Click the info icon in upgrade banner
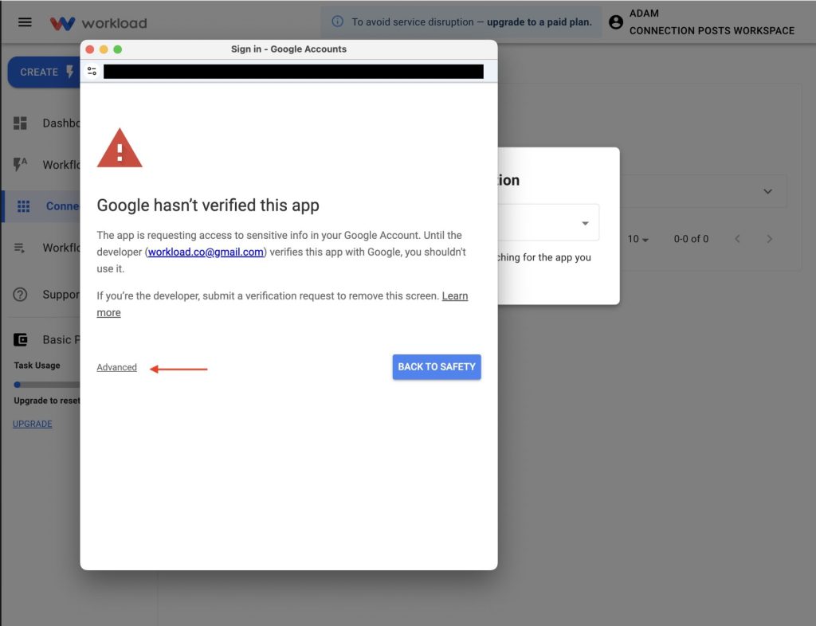 pyautogui.click(x=338, y=22)
